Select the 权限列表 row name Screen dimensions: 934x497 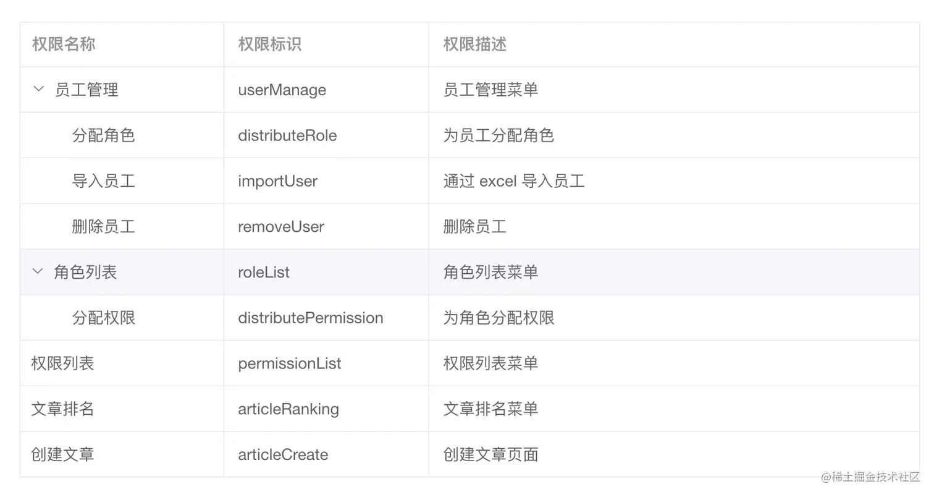(x=62, y=363)
